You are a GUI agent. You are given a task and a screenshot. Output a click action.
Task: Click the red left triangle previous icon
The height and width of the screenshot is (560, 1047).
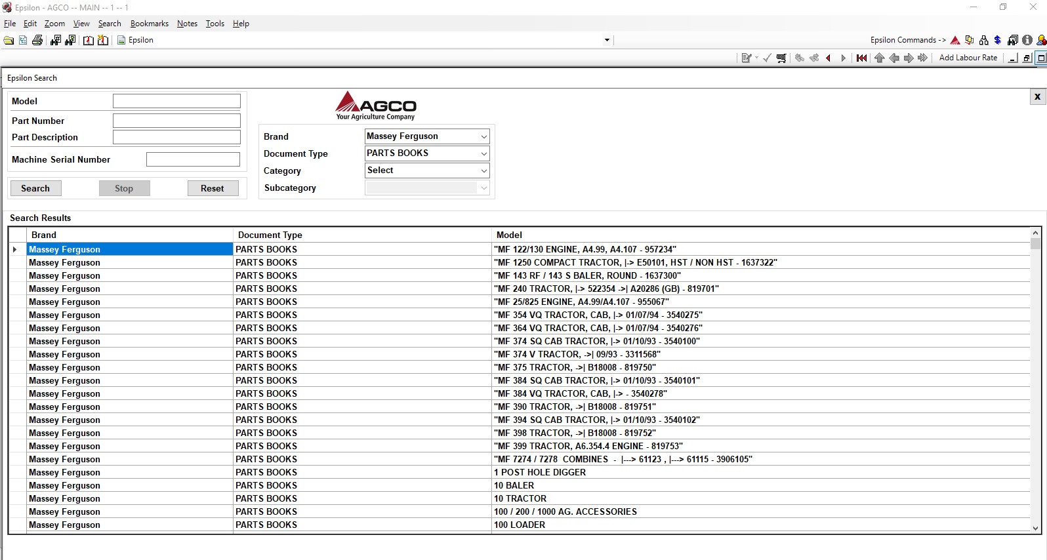(x=829, y=58)
